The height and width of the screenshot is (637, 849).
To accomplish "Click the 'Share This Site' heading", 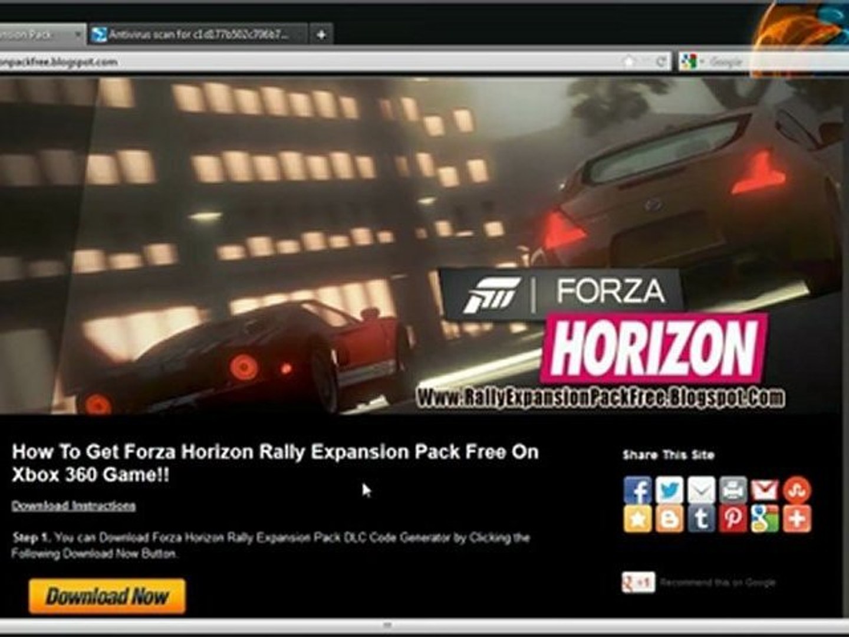I will point(669,455).
